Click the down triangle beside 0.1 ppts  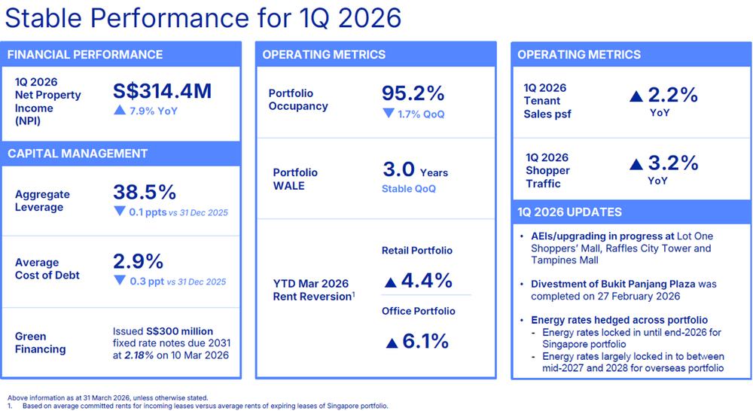[120, 212]
